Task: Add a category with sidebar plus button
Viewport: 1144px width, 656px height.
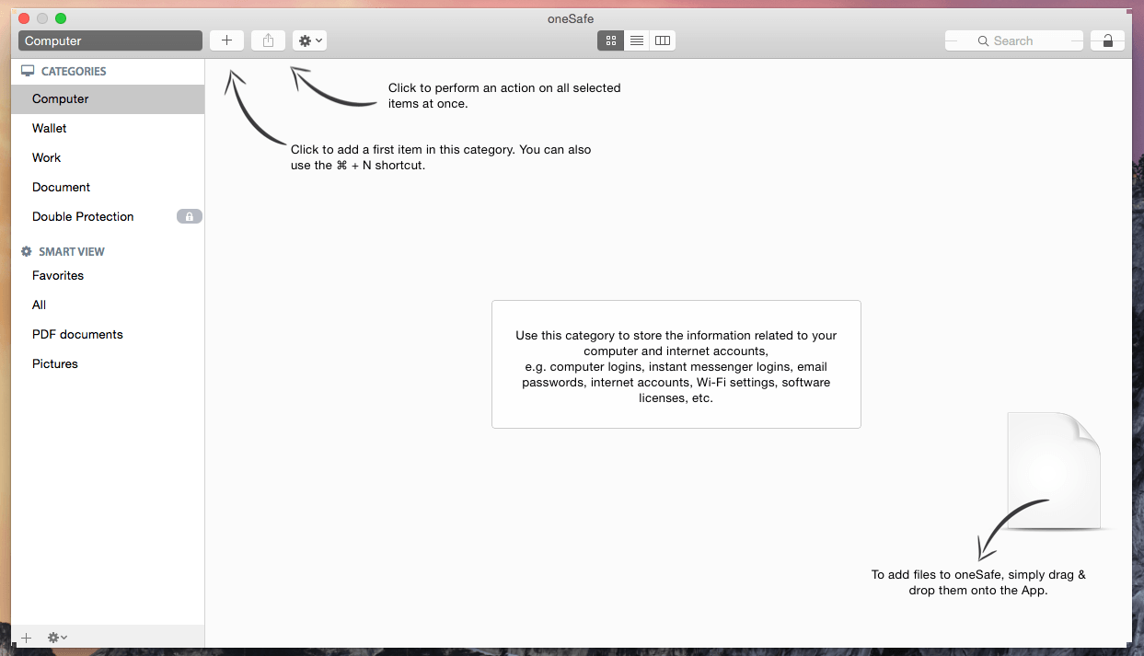Action: (27, 638)
